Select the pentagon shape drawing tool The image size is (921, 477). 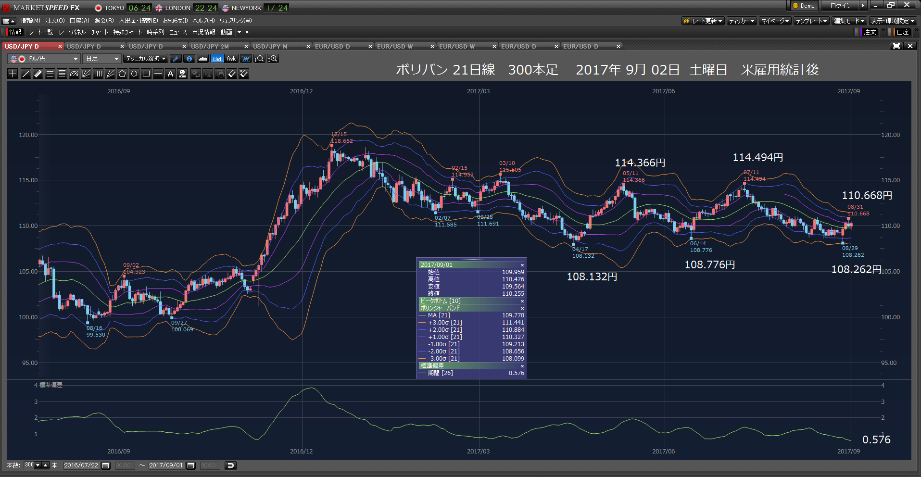(122, 74)
